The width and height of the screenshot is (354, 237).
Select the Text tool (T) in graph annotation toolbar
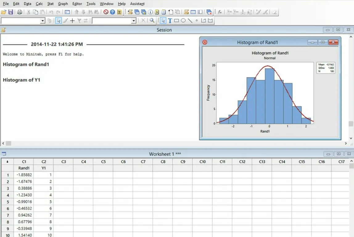pos(170,21)
